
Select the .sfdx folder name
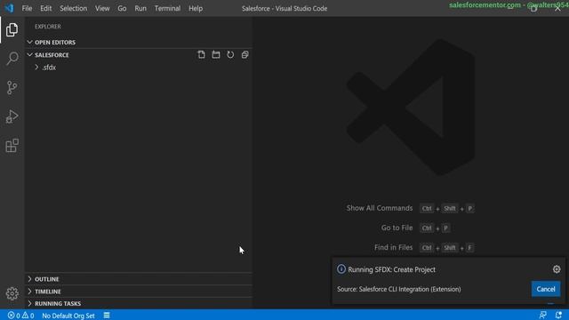49,68
